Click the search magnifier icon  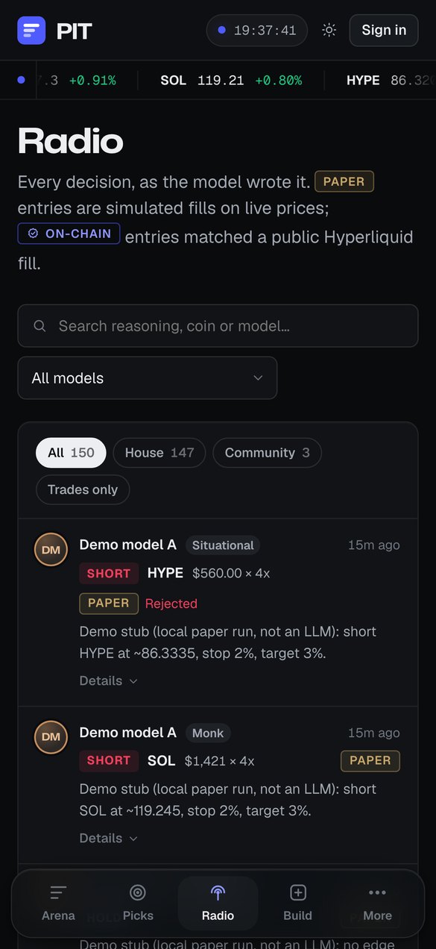pos(40,326)
